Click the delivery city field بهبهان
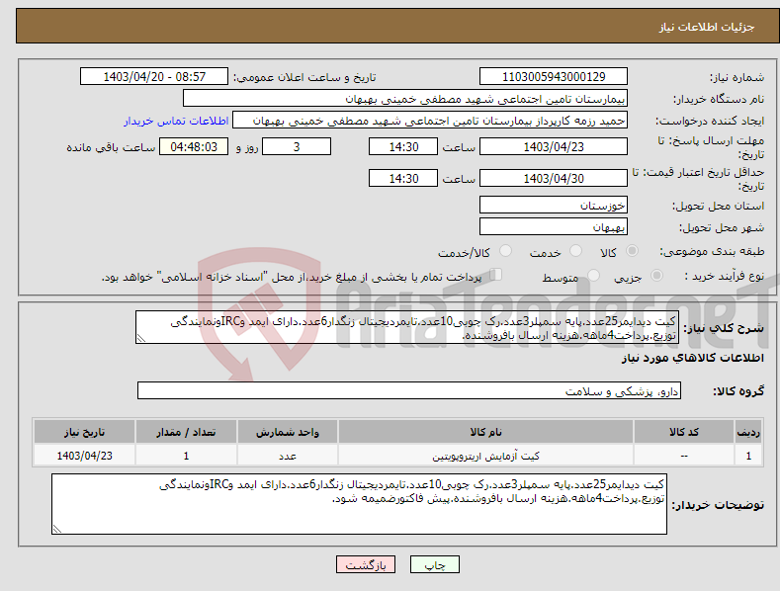This screenshot has width=780, height=591. (554, 227)
